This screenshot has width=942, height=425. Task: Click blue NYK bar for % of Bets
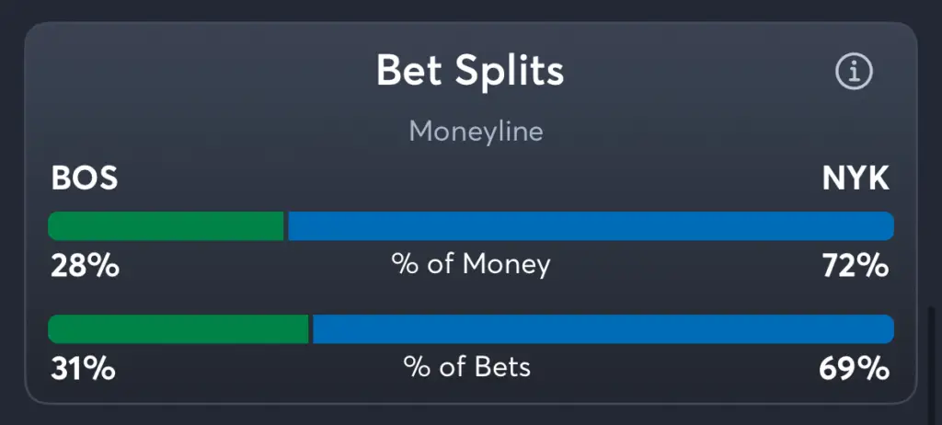click(603, 329)
